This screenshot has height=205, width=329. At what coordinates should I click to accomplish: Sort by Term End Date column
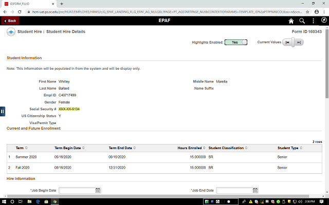tap(122, 148)
